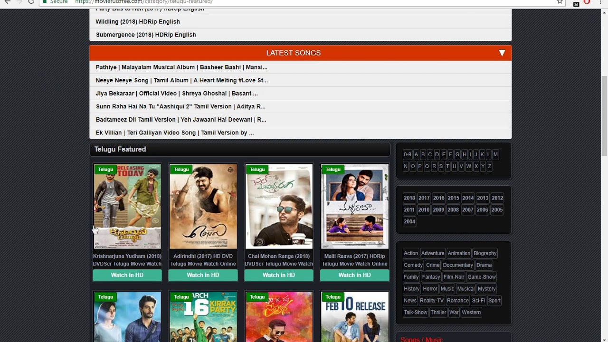608x342 pixels.
Task: Open Feb 10 Release movie poster
Action: (355, 317)
